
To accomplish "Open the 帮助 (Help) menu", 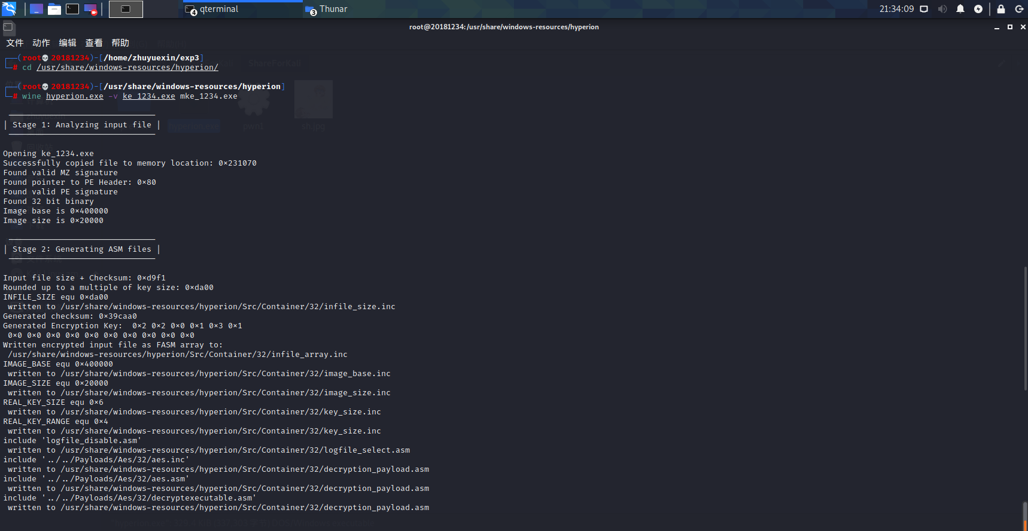I will (x=120, y=43).
